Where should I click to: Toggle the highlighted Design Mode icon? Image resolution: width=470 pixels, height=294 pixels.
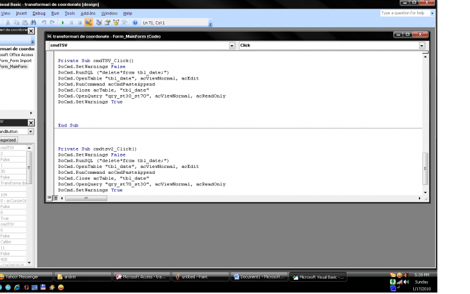88,23
